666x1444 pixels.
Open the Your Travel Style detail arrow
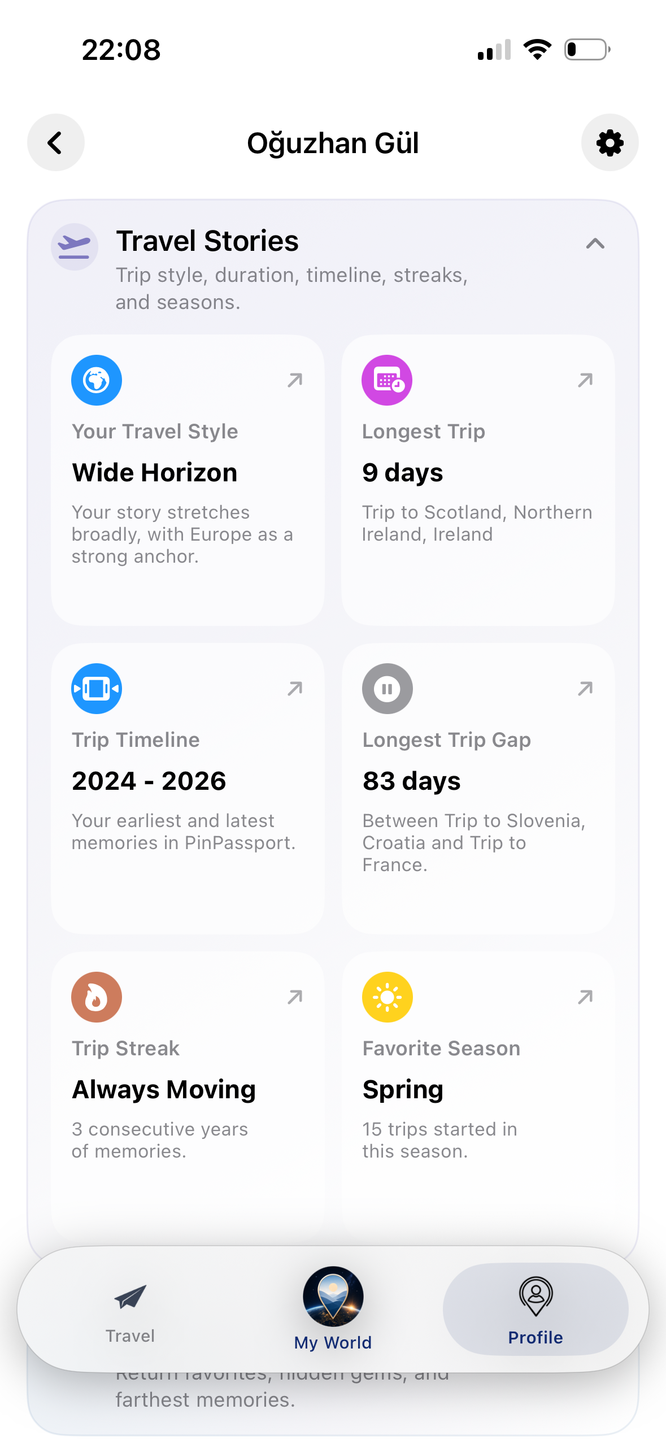click(295, 380)
